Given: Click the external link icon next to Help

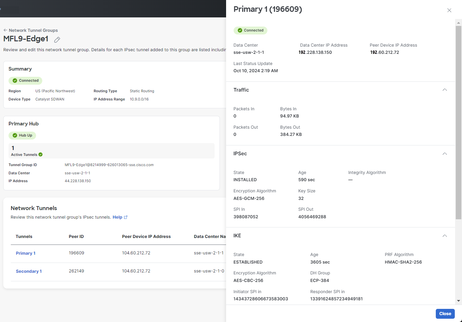Looking at the screenshot, I should pos(125,217).
